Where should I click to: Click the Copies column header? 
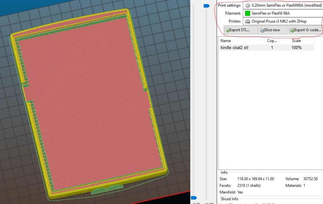click(272, 41)
